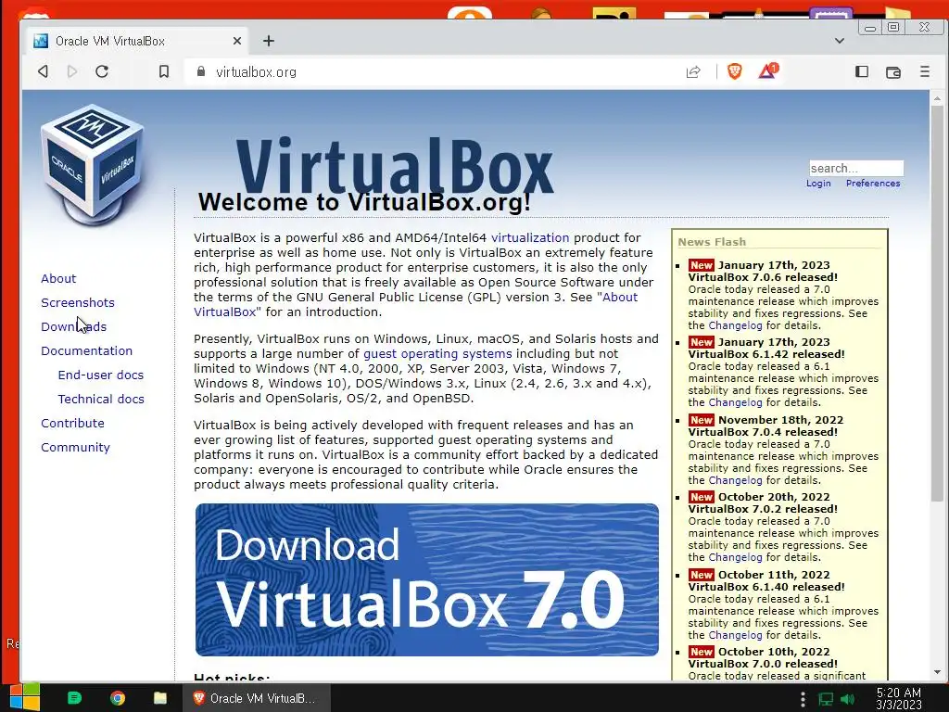Click the scrollbar up arrow
The image size is (949, 712).
coord(937,97)
